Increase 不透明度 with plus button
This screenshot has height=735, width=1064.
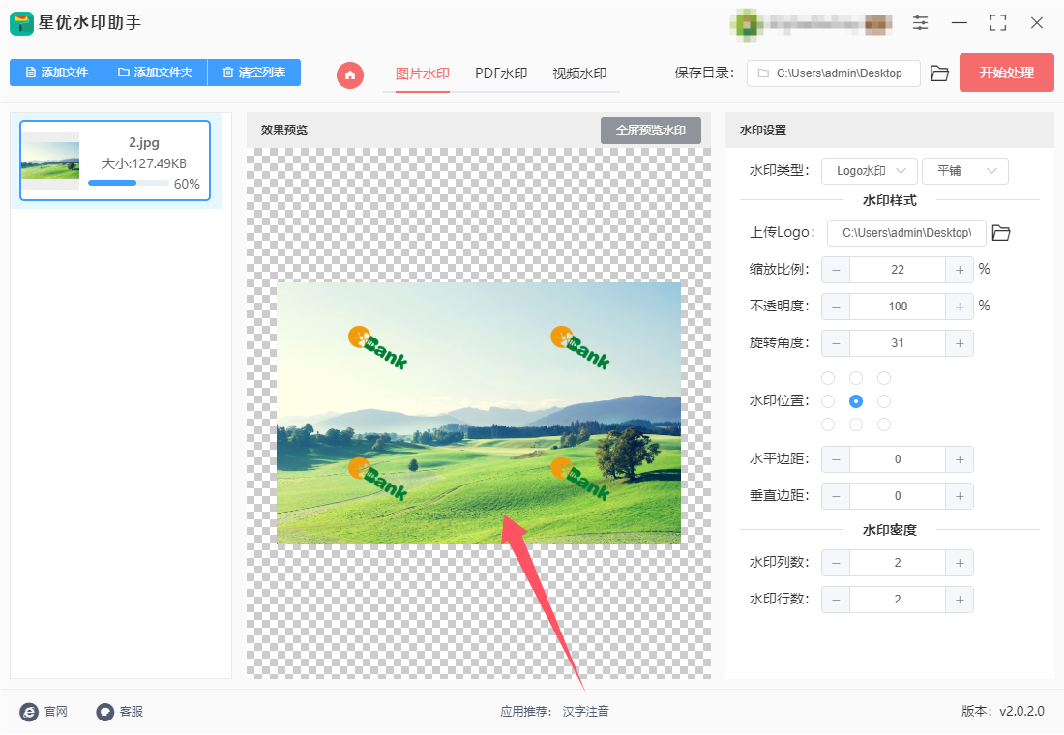(960, 307)
